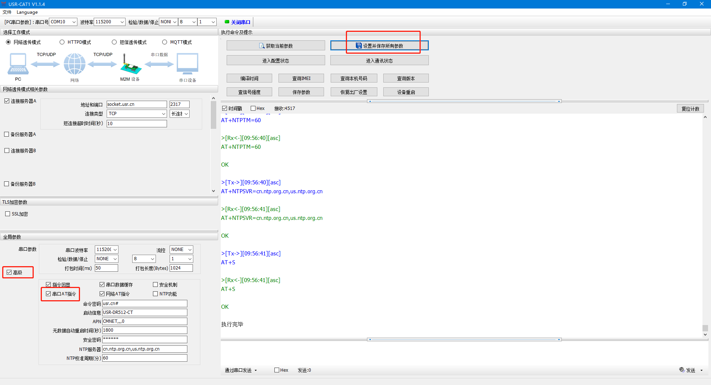The width and height of the screenshot is (711, 385).
Task: Click the 设备重启 button
Action: (x=406, y=92)
